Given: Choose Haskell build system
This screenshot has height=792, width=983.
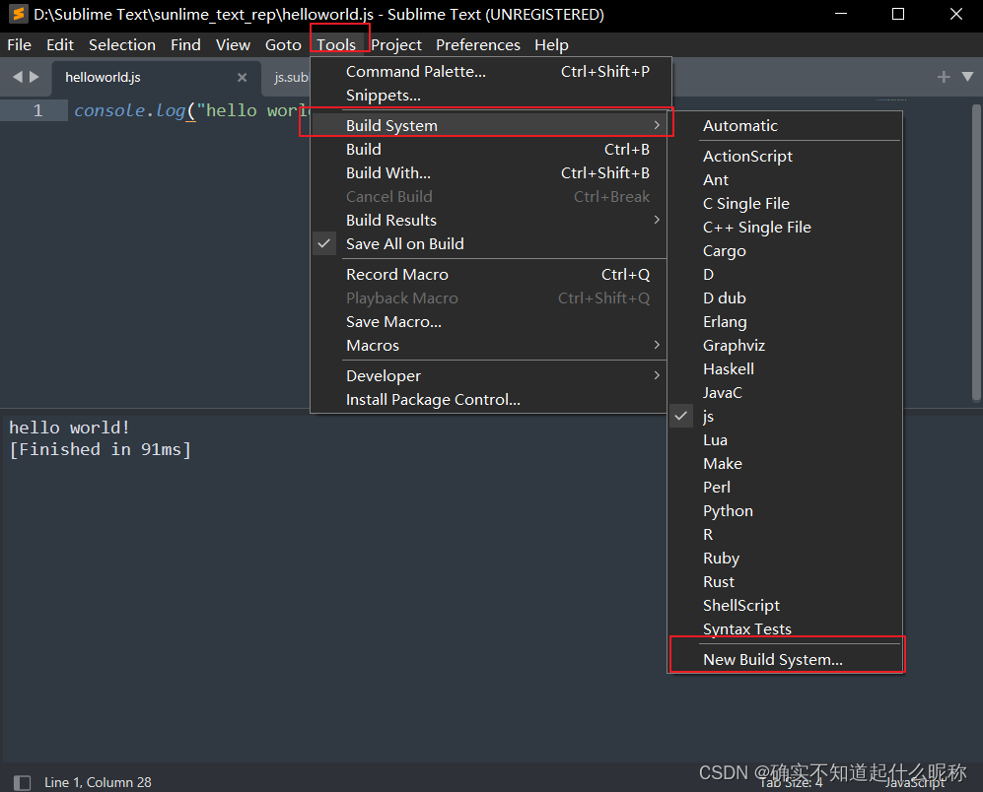Looking at the screenshot, I should click(785, 369).
